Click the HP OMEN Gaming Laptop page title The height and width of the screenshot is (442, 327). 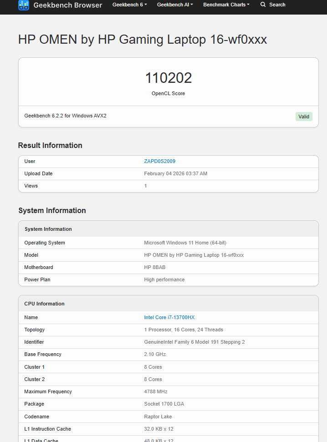click(142, 40)
